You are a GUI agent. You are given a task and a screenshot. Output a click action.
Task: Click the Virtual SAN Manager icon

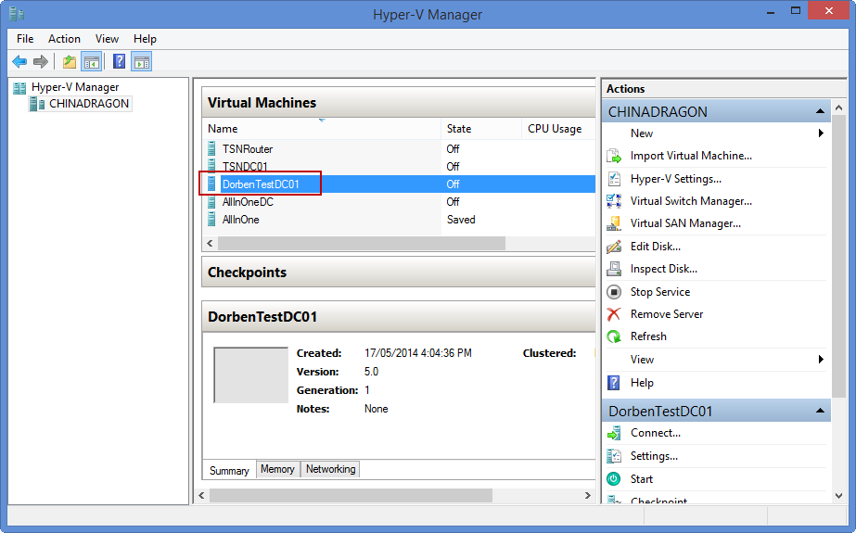click(x=614, y=223)
